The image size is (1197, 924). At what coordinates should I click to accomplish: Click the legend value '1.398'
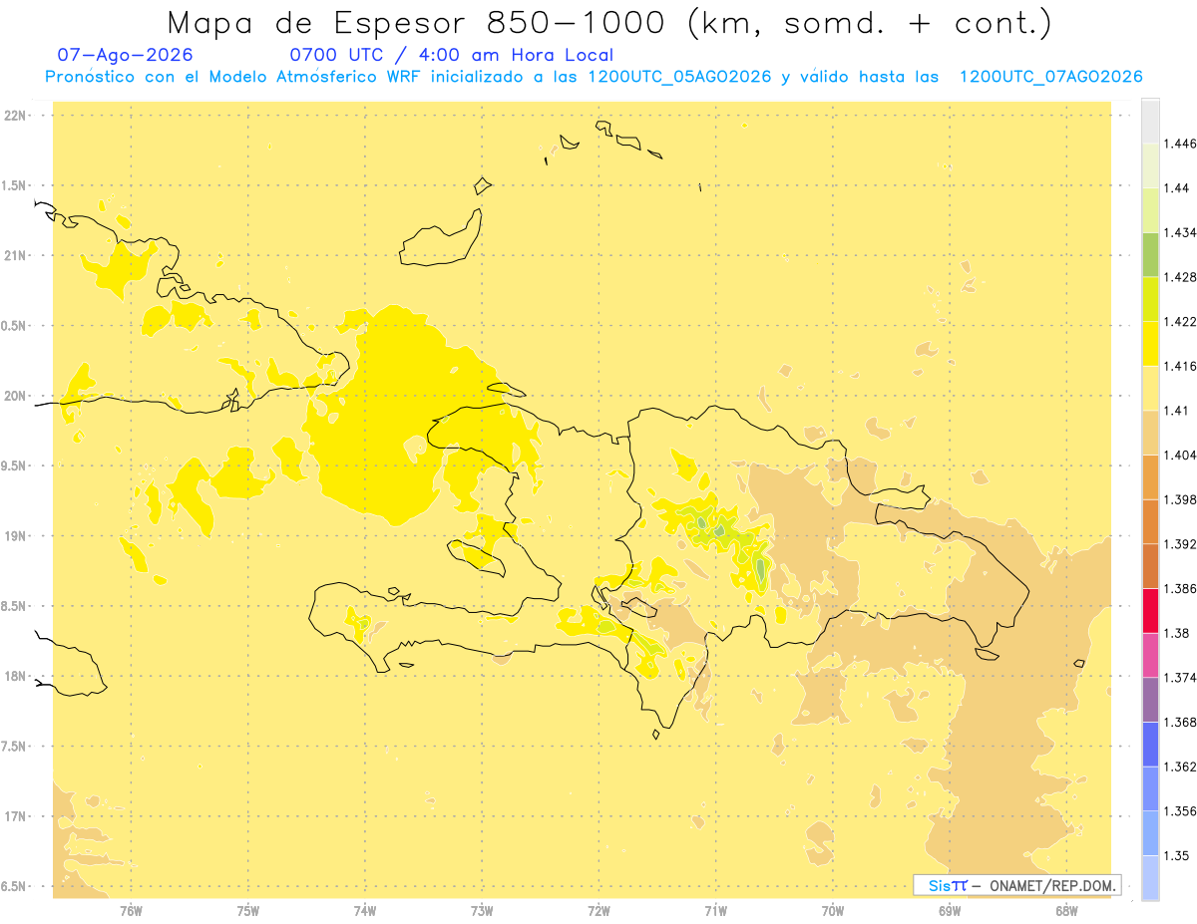(x=1182, y=499)
